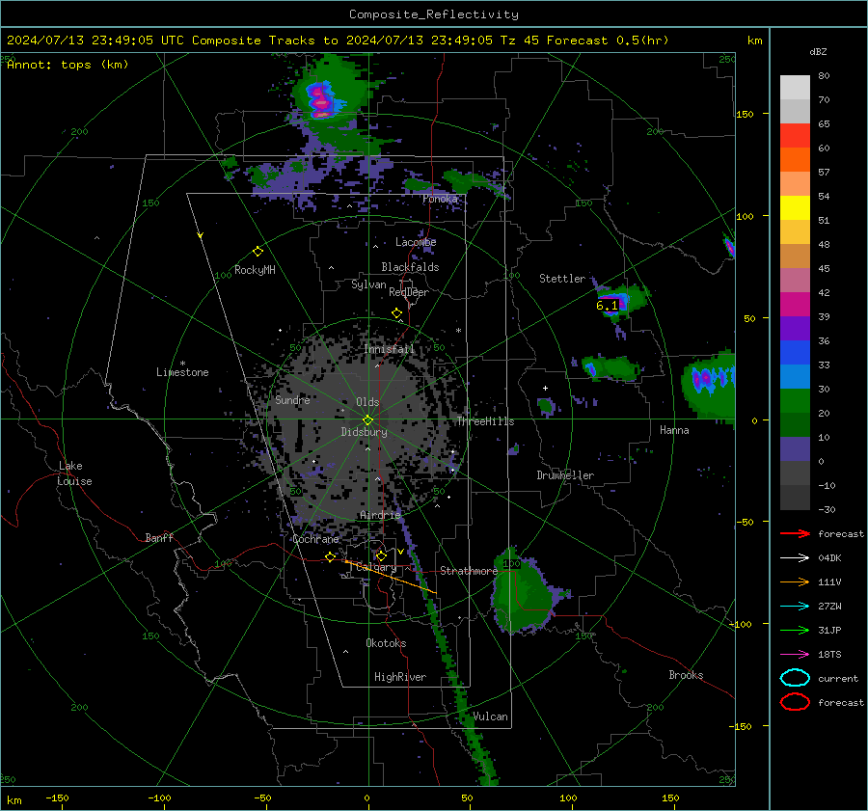This screenshot has width=868, height=811.
Task: Click the storm top label 6.1
Action: 607,306
